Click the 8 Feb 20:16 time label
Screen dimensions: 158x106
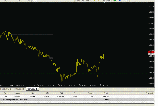click(10, 86)
